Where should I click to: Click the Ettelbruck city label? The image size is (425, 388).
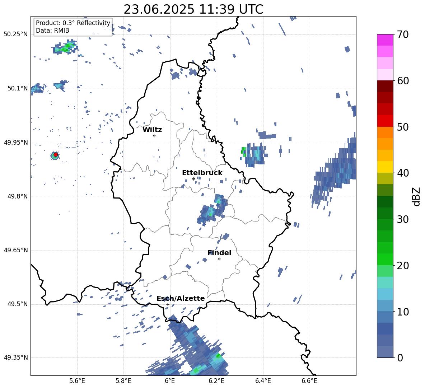[x=202, y=173]
